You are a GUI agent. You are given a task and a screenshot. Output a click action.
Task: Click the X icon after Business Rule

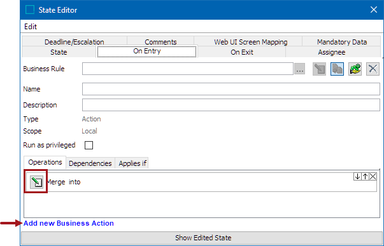373,69
